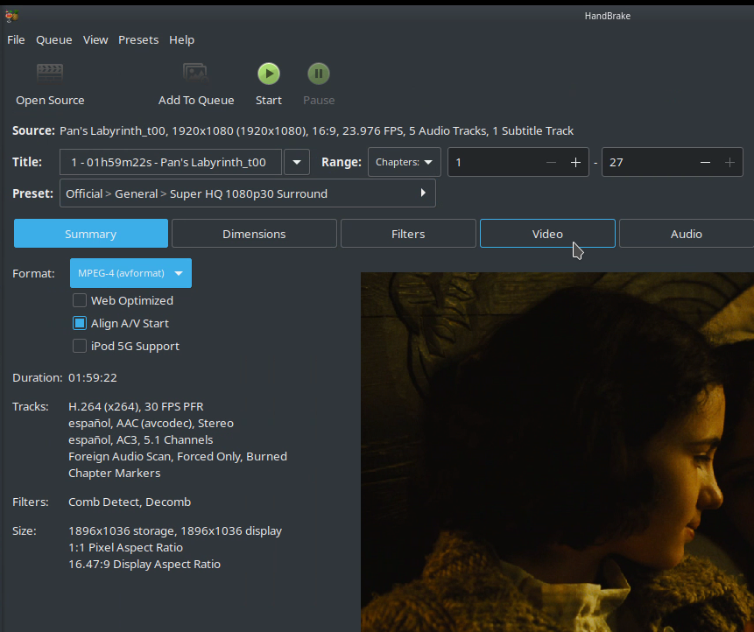Open the Queue menu
754x632 pixels.
(x=54, y=40)
